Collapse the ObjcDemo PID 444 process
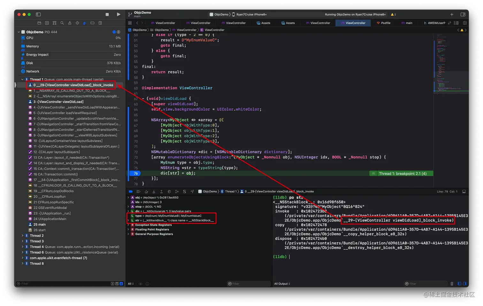 click(19, 32)
